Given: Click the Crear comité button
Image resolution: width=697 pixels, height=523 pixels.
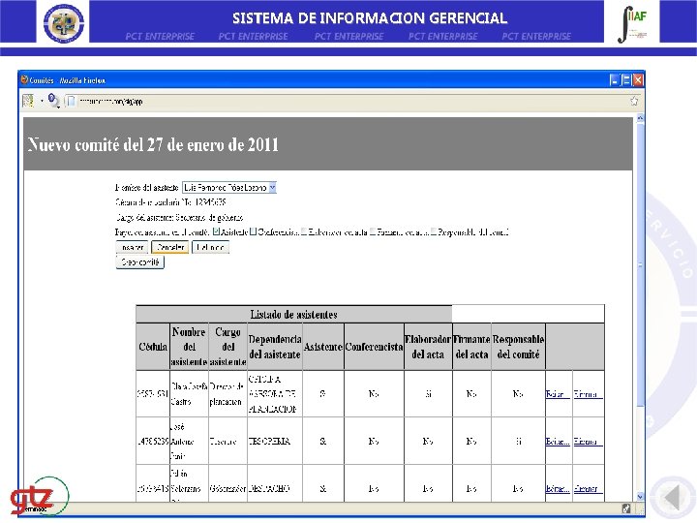Looking at the screenshot, I should (x=140, y=262).
